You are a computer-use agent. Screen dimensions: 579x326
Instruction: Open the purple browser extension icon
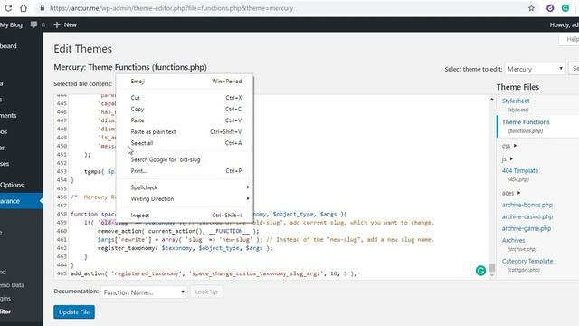tap(550, 8)
